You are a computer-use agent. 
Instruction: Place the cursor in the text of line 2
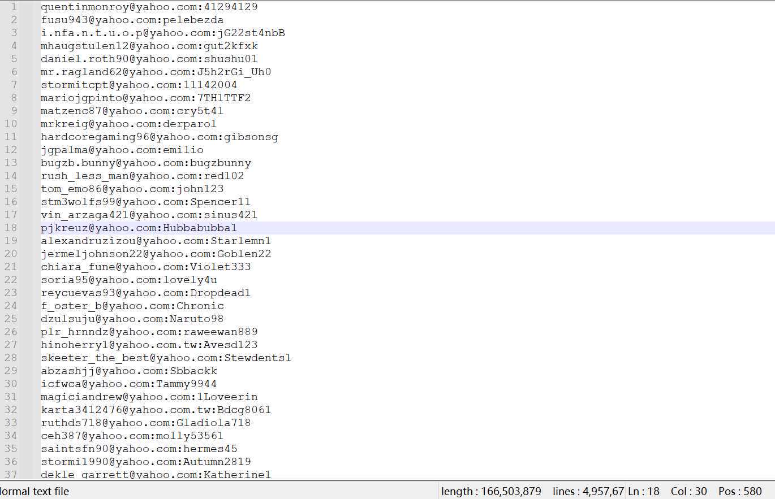132,20
